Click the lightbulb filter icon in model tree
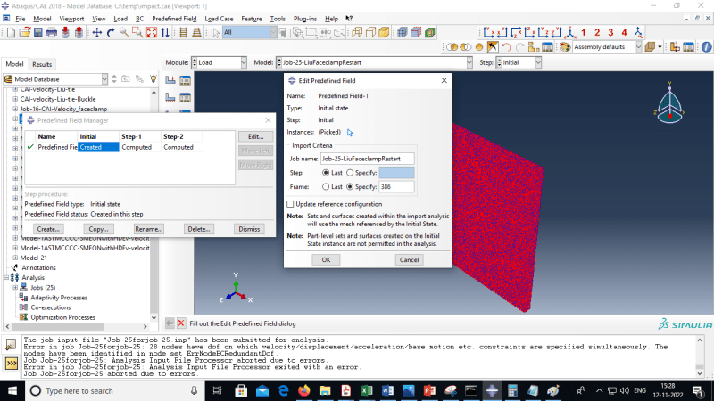The height and width of the screenshot is (401, 714). [x=154, y=79]
